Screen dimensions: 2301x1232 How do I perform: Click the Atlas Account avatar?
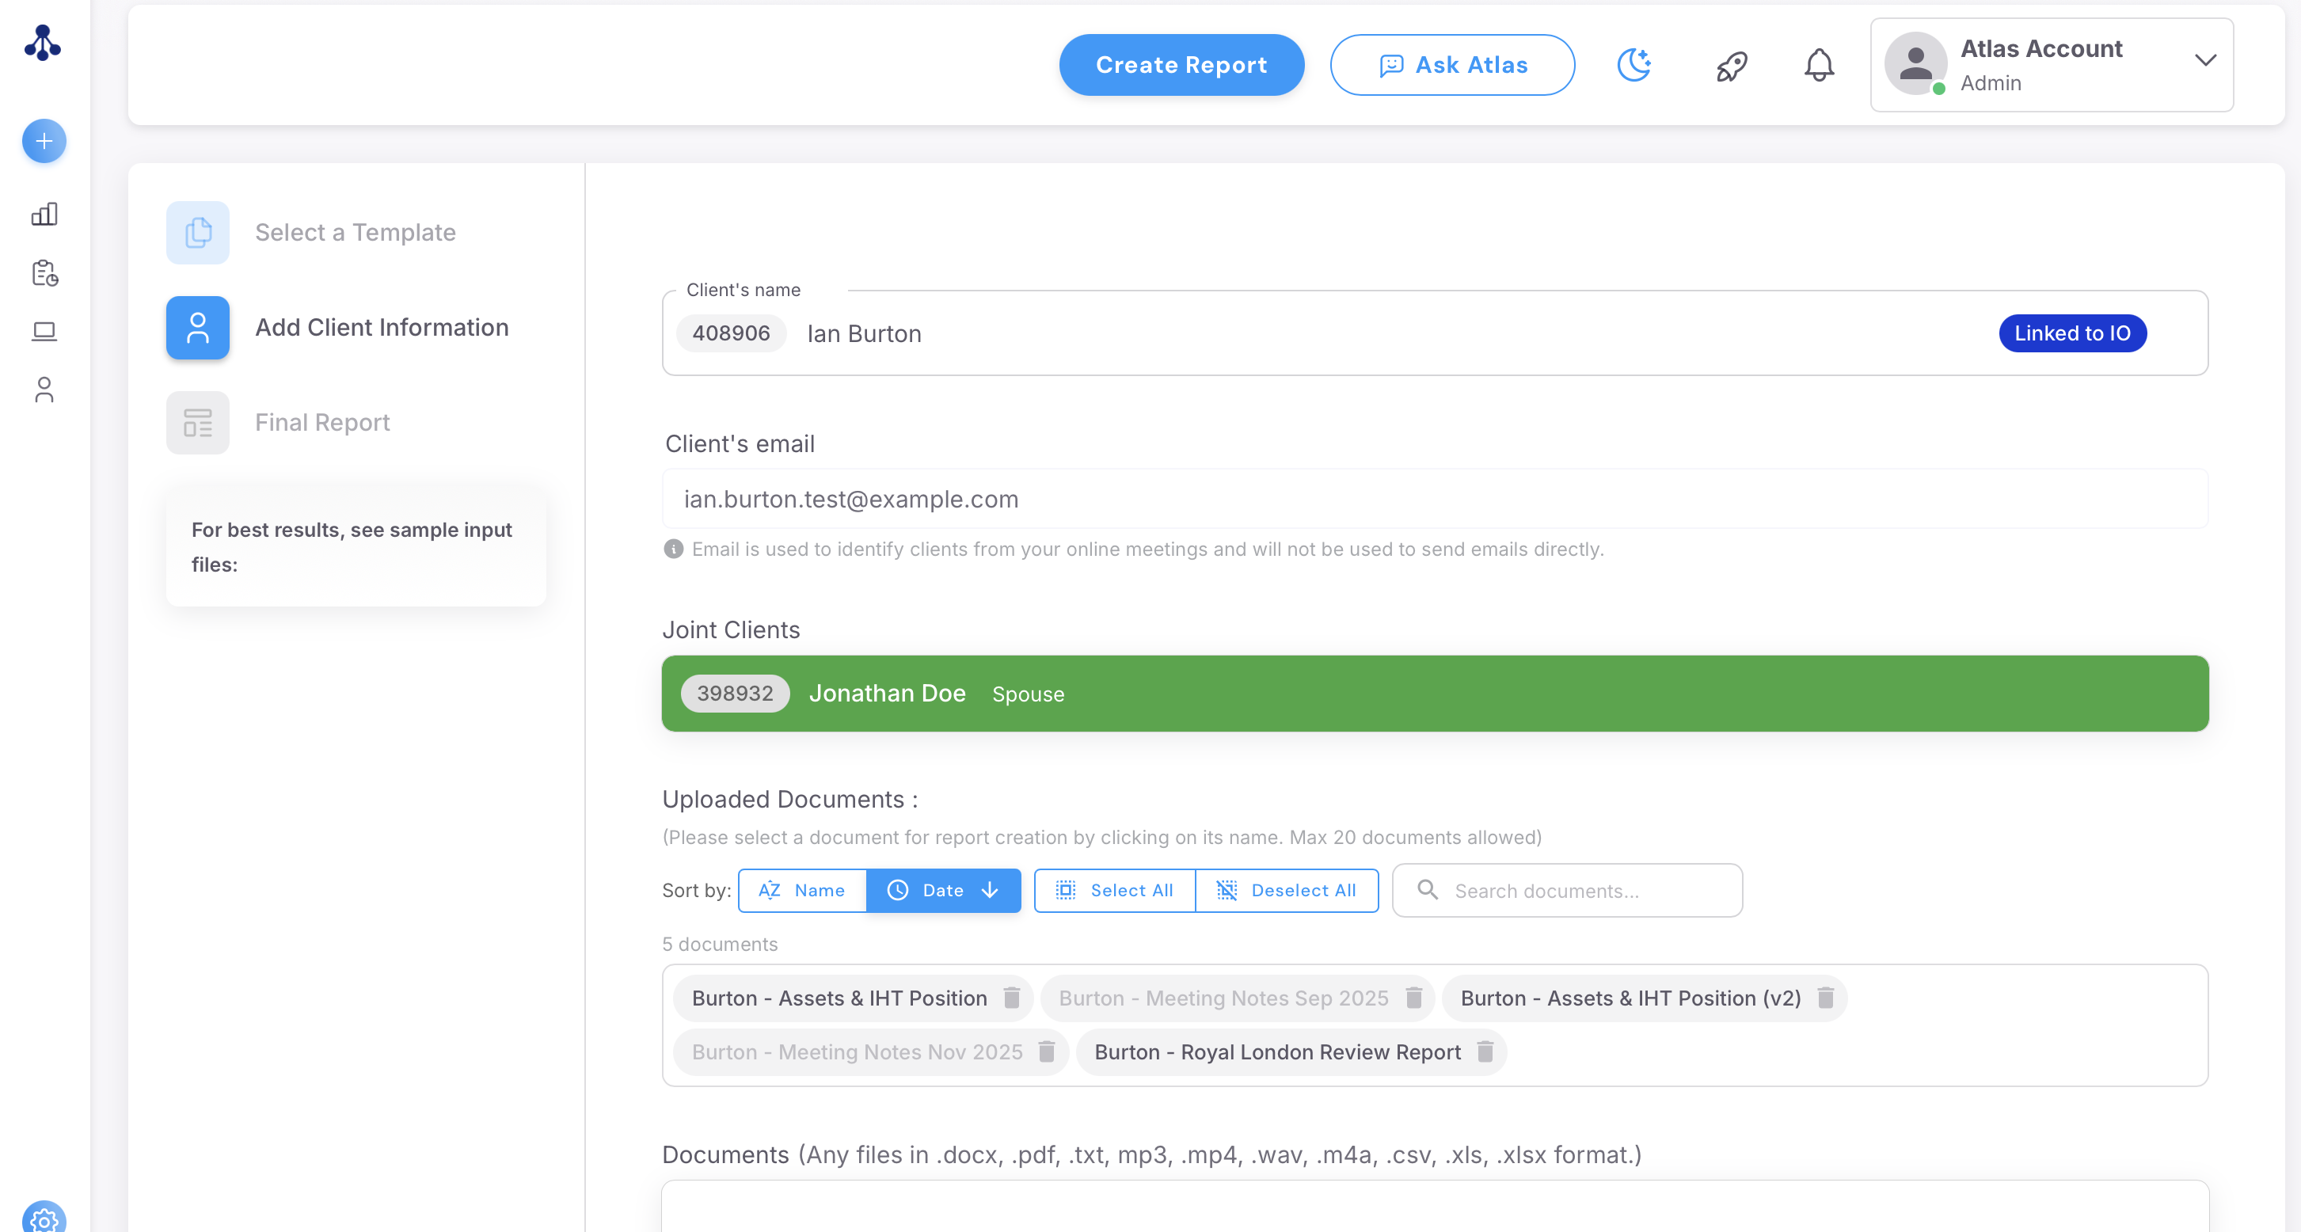click(x=1915, y=63)
